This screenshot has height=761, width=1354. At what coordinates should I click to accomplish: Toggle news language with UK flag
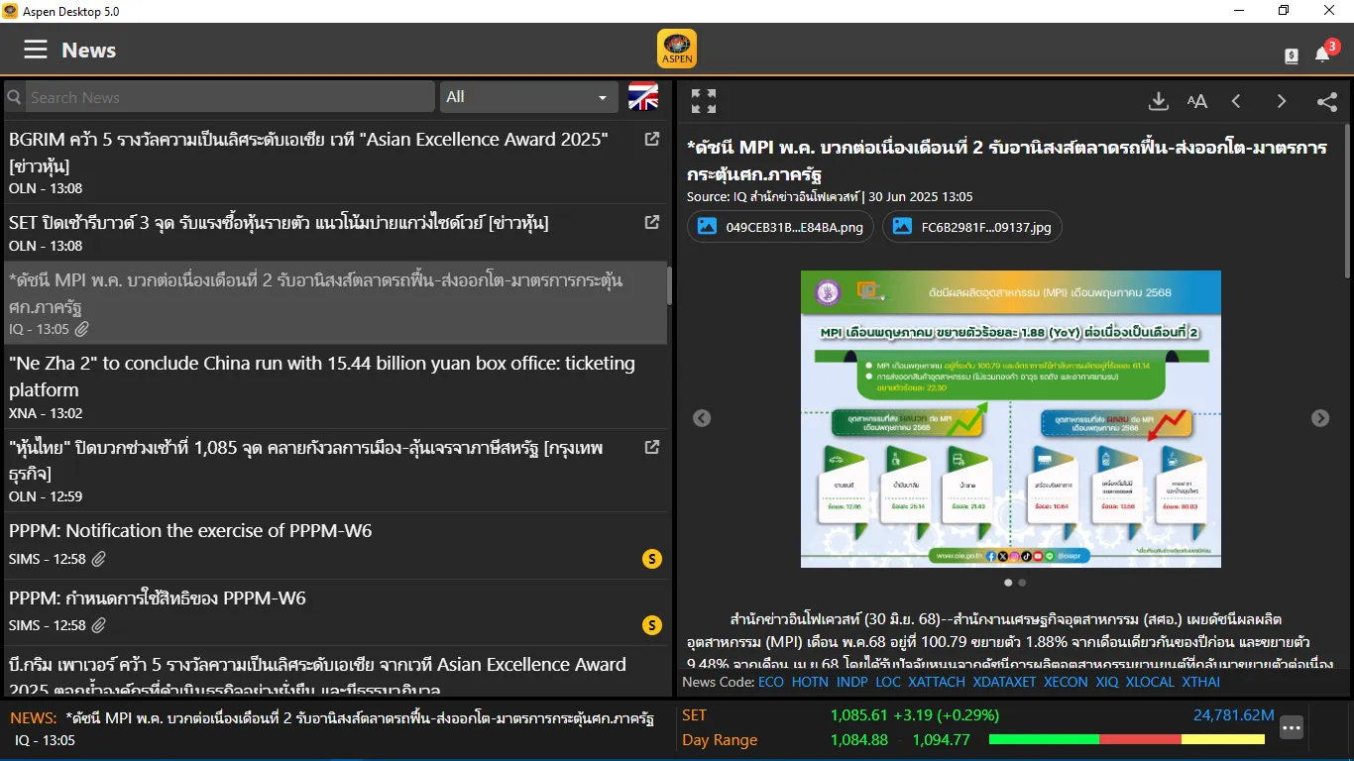tap(642, 97)
